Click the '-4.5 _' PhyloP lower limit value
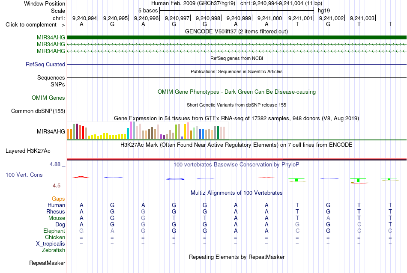The height and width of the screenshot is (273, 407). click(58, 186)
